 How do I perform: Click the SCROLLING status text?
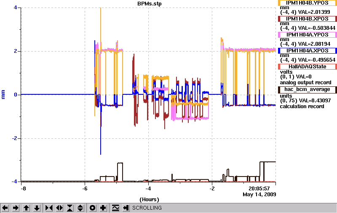(x=147, y=208)
